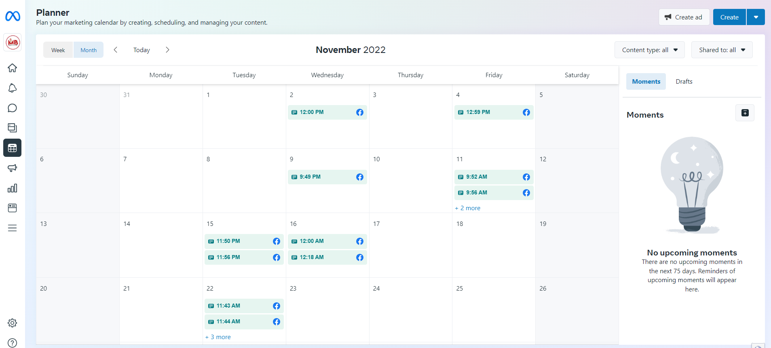Switch calendar to Week view

[x=58, y=50]
